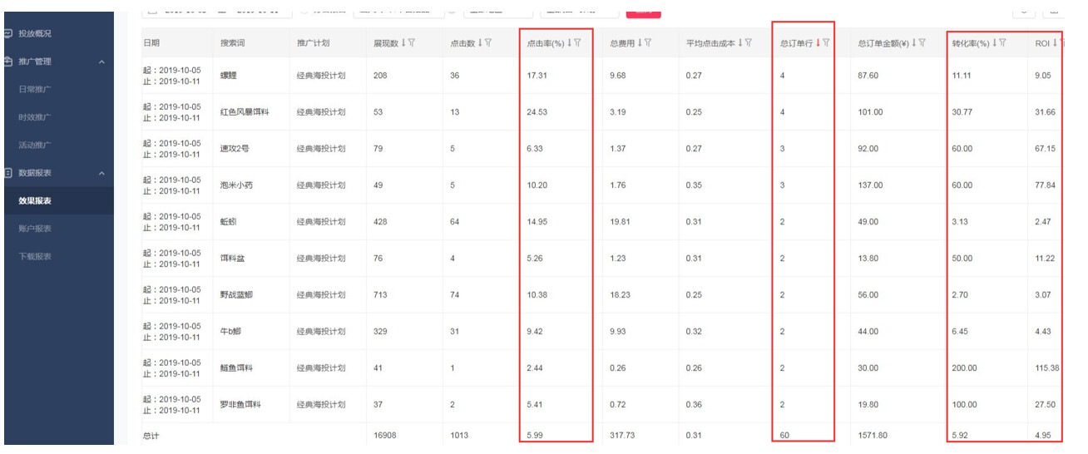The height and width of the screenshot is (454, 1088).
Task: Sort by 总订单金额(¥) using its arrow icon
Action: [x=914, y=42]
